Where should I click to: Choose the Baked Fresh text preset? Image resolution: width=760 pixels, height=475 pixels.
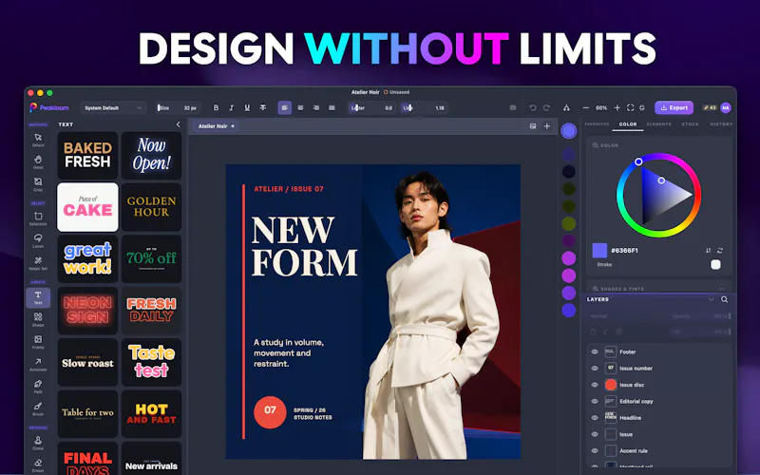coord(87,156)
